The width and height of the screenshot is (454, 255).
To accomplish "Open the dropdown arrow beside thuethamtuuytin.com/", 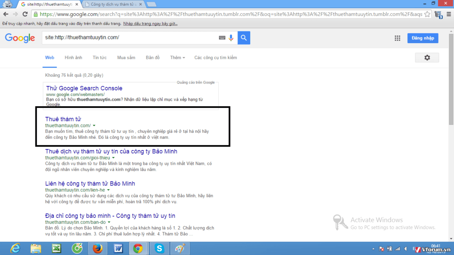I will (x=94, y=126).
